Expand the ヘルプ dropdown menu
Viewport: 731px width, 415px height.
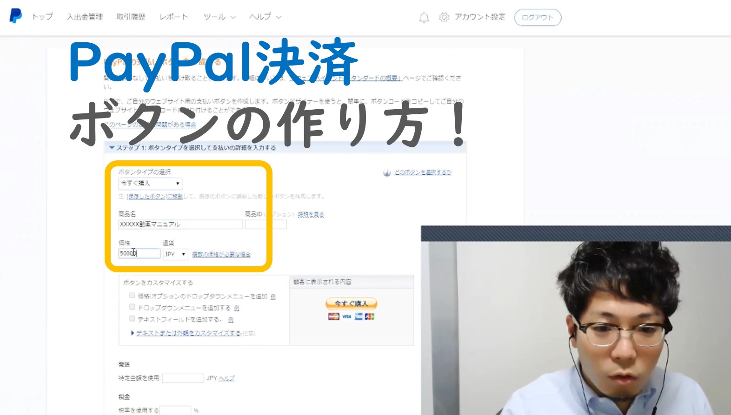[265, 17]
